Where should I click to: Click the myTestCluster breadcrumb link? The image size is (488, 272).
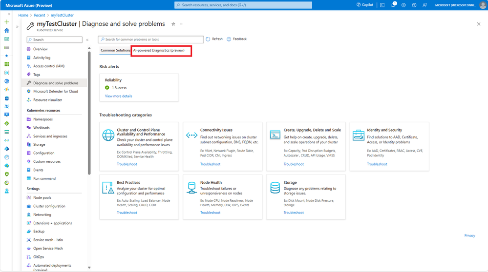tap(62, 15)
